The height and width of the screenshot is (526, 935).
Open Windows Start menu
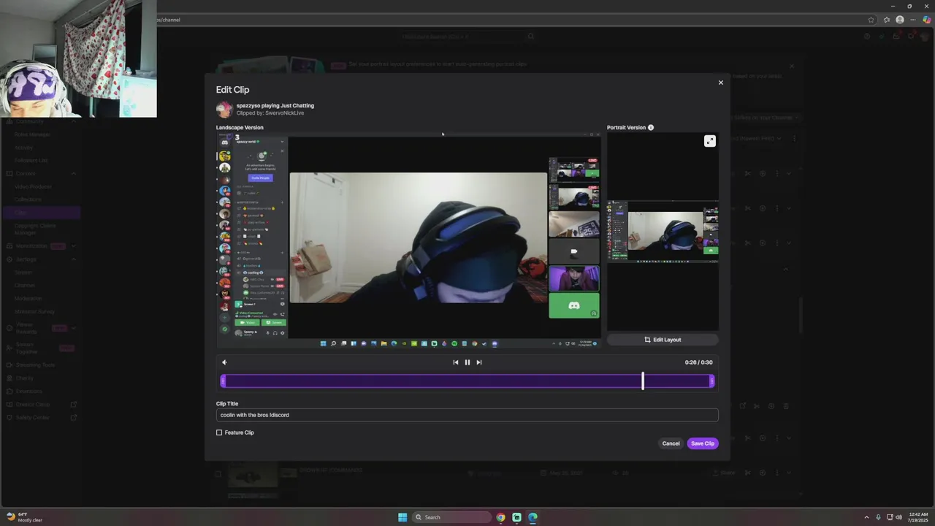pyautogui.click(x=402, y=517)
